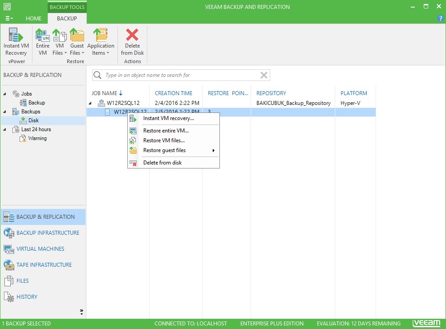
Task: Sort by CREATION TIME column header
Action: 174,93
